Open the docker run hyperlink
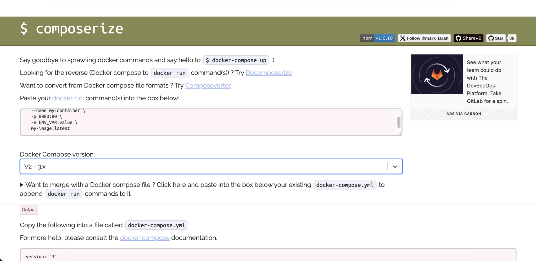This screenshot has width=536, height=261. coord(68,98)
